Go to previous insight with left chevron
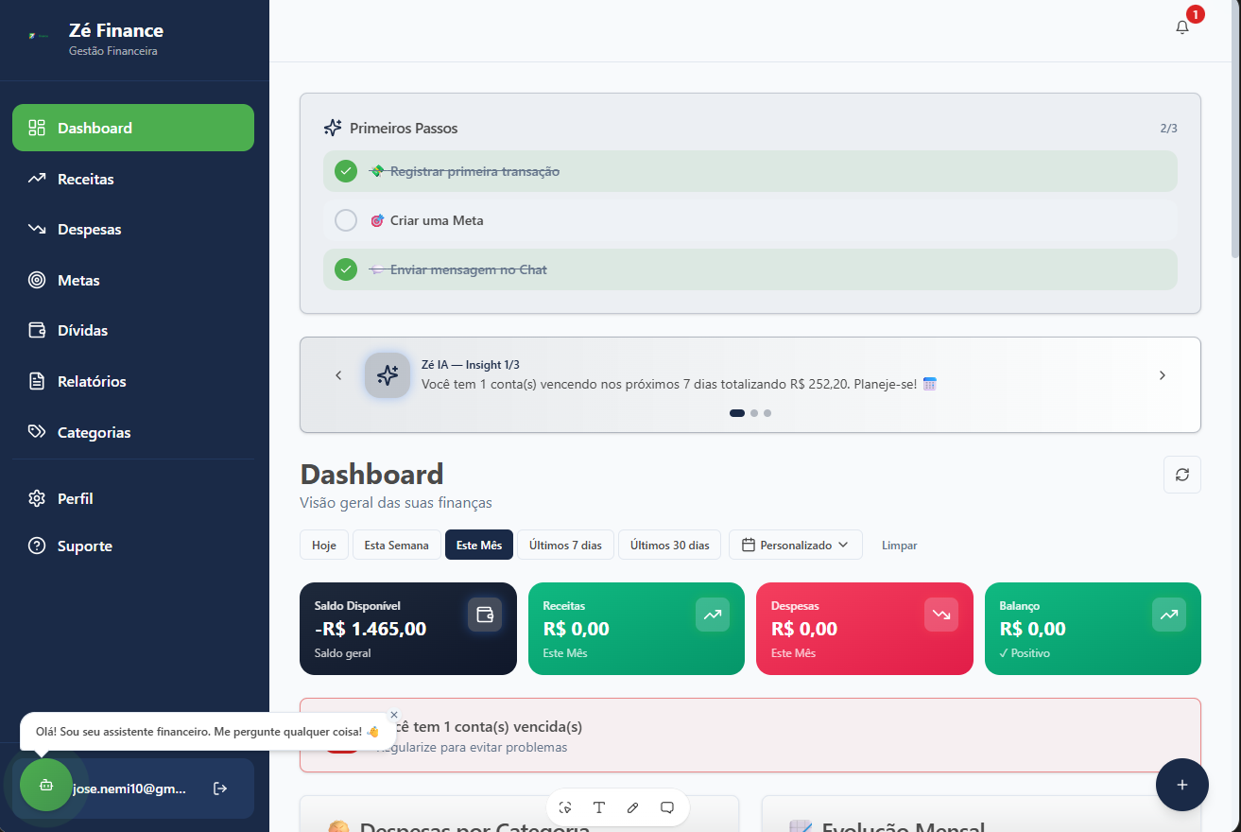1241x832 pixels. coord(338,375)
